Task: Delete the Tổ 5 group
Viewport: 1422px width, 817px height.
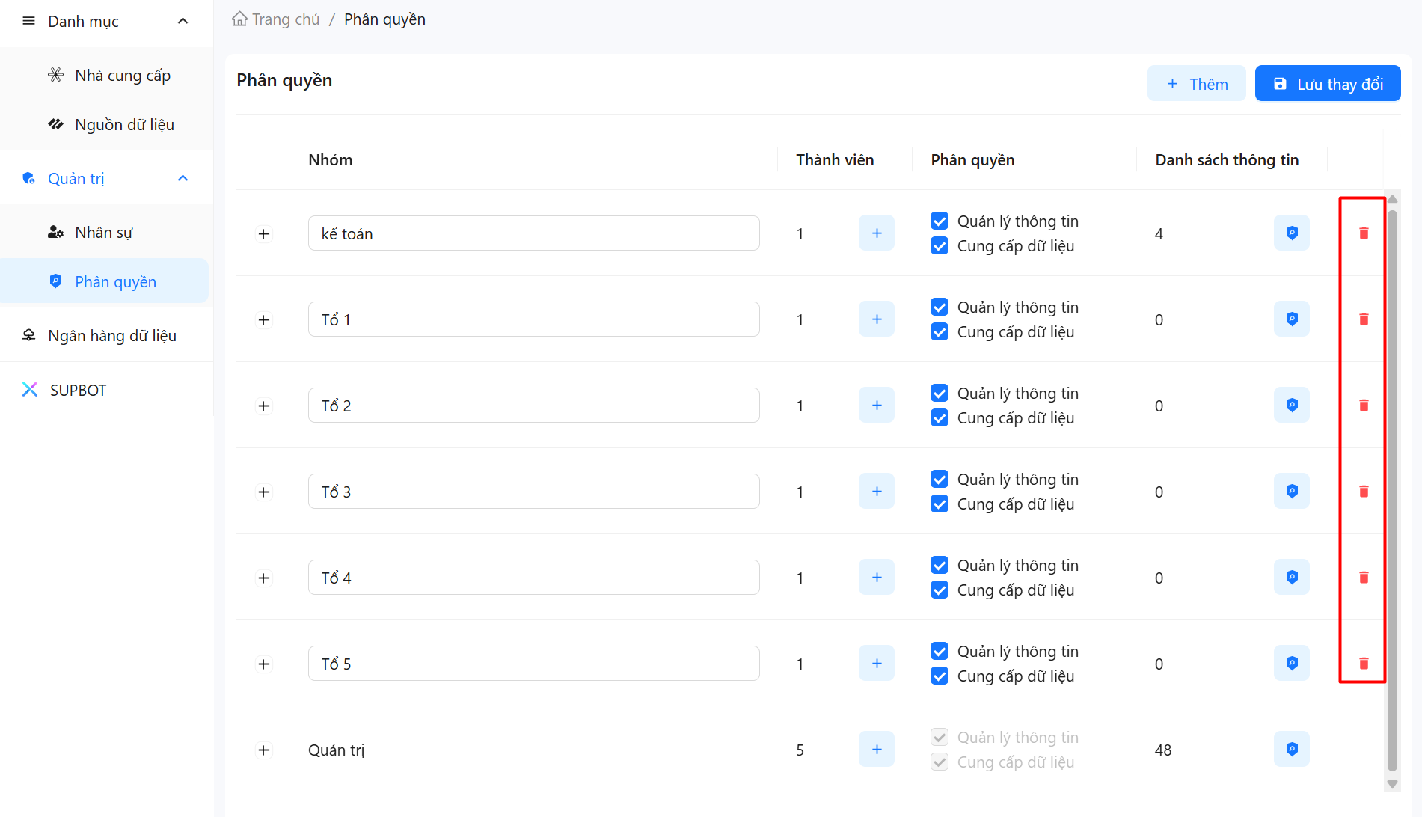Action: pyautogui.click(x=1363, y=664)
